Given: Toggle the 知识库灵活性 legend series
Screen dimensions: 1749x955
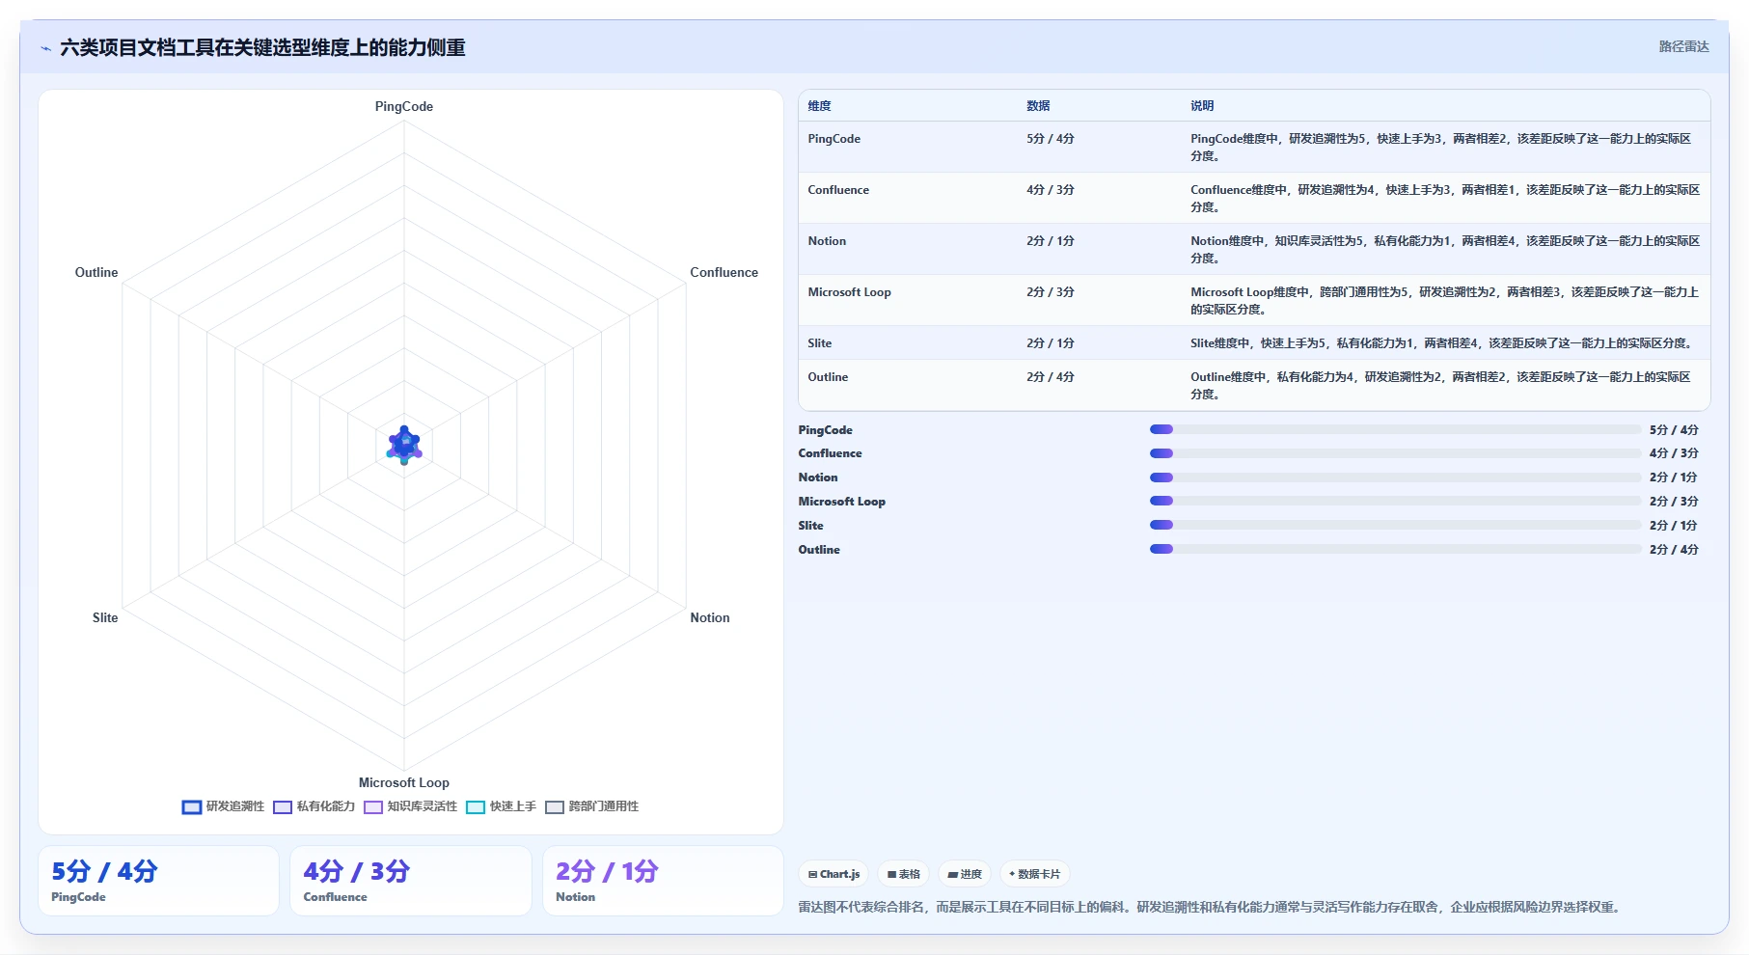Looking at the screenshot, I should click(x=411, y=806).
